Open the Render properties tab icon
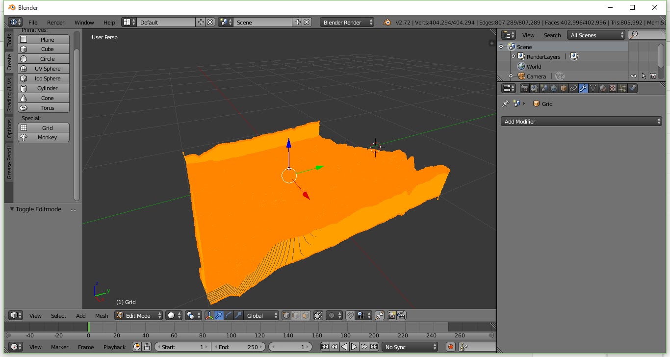The height and width of the screenshot is (357, 670). click(524, 88)
